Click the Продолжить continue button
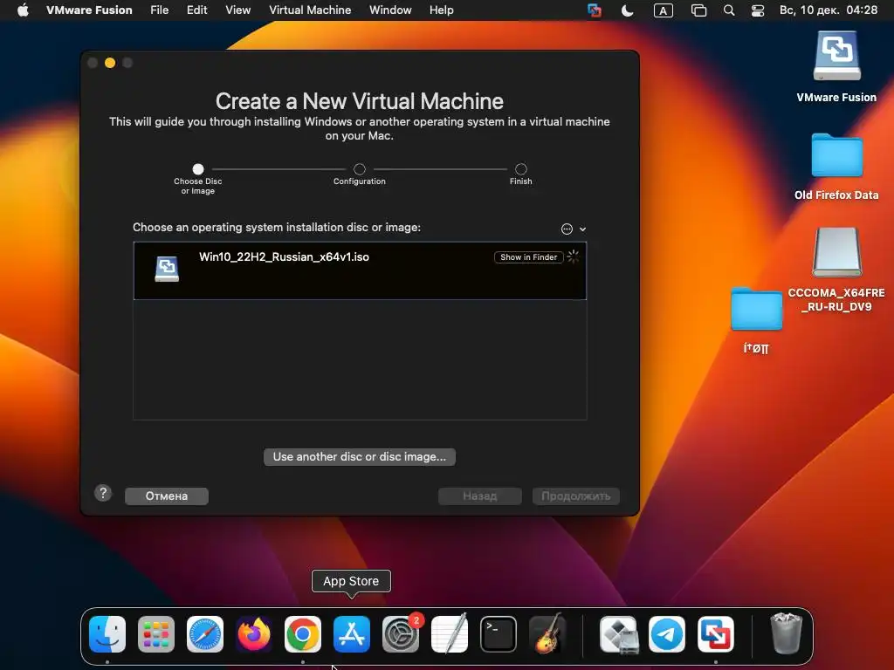894x670 pixels. [576, 496]
